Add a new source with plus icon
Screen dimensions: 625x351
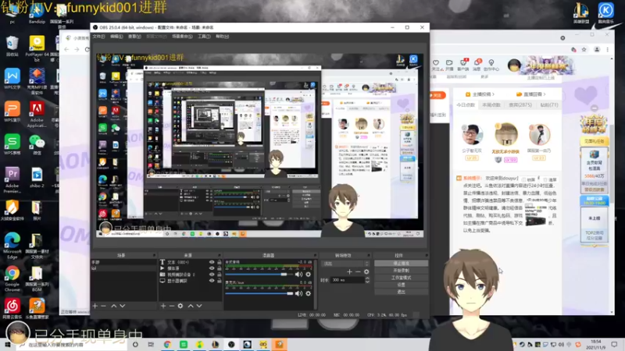pyautogui.click(x=163, y=306)
